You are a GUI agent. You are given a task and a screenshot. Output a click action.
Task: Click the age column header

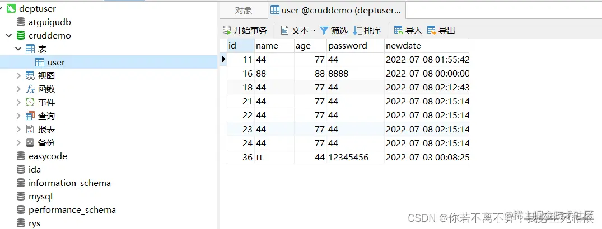tap(311, 46)
